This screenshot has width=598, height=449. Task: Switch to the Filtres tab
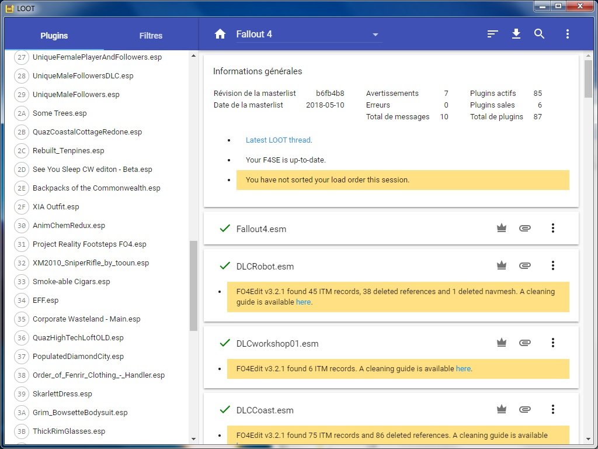[151, 36]
